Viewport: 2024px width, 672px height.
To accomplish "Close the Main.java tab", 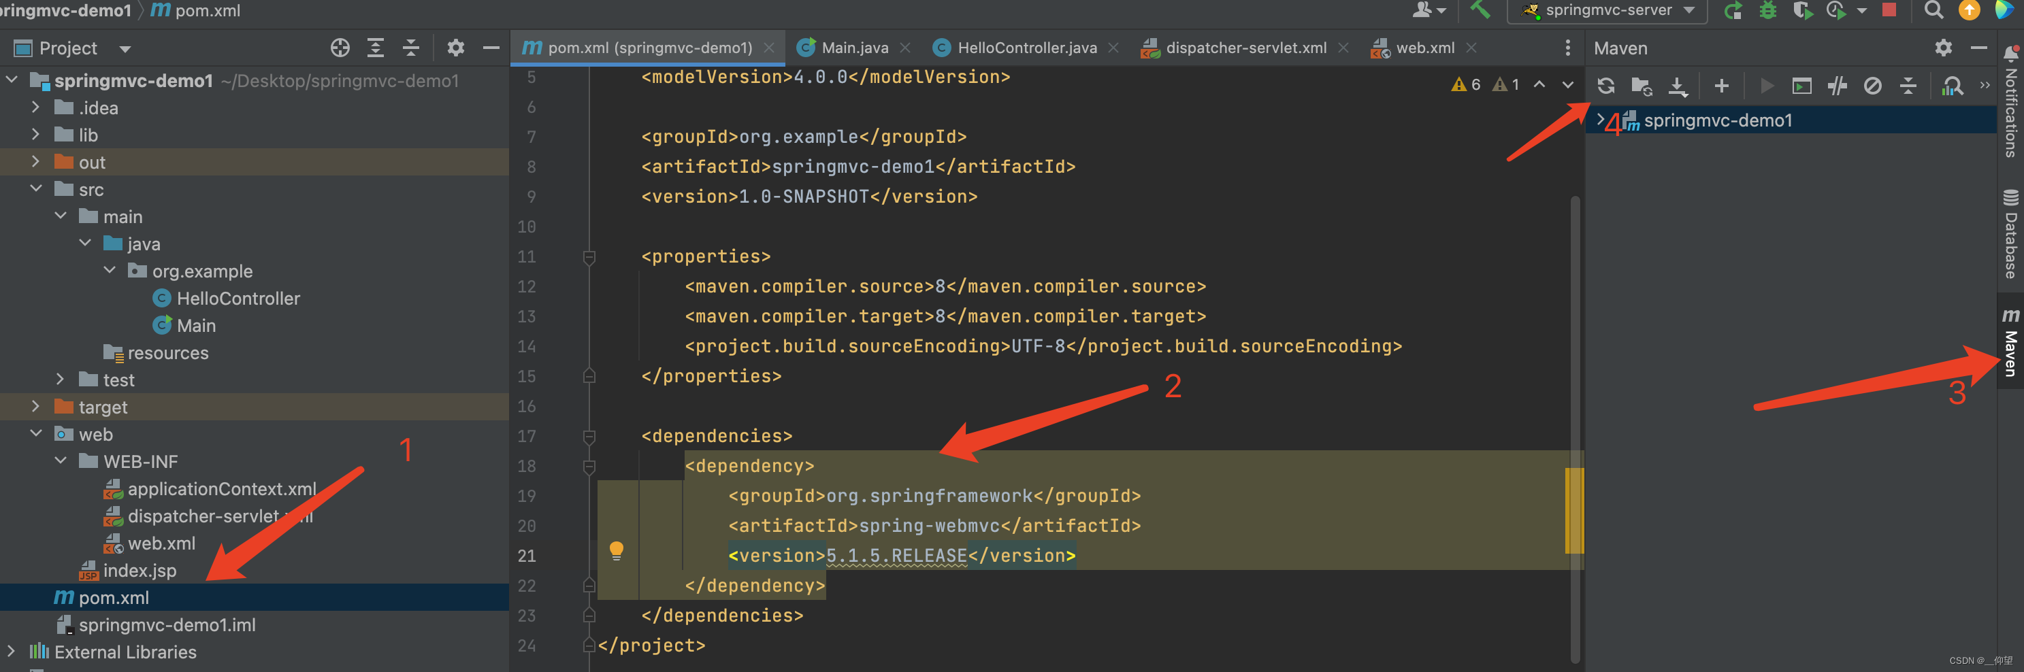I will tap(904, 48).
